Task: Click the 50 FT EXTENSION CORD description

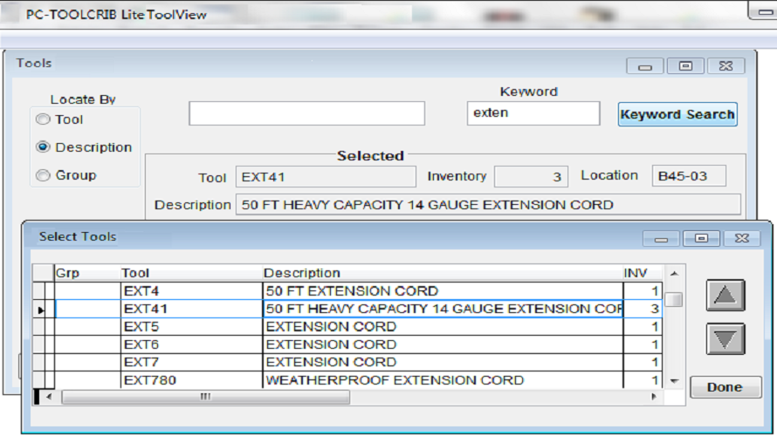Action: click(443, 291)
